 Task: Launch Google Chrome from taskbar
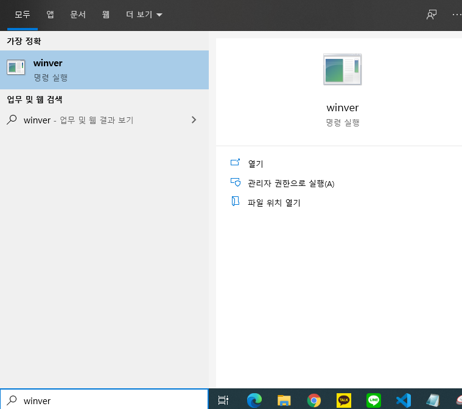tap(314, 400)
